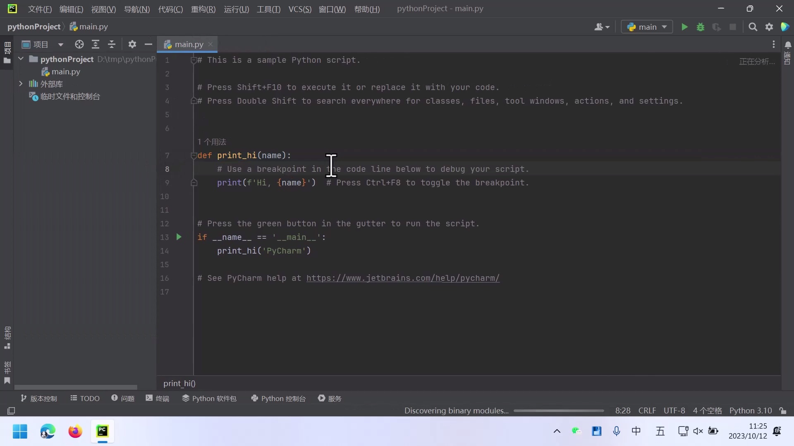Switch to the main.py editor tab
Image resolution: width=794 pixels, height=446 pixels.
pyautogui.click(x=189, y=44)
